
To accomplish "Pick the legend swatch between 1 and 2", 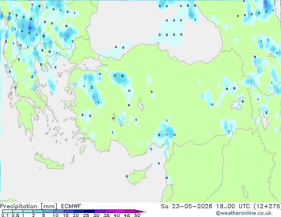I will (x=28, y=211).
